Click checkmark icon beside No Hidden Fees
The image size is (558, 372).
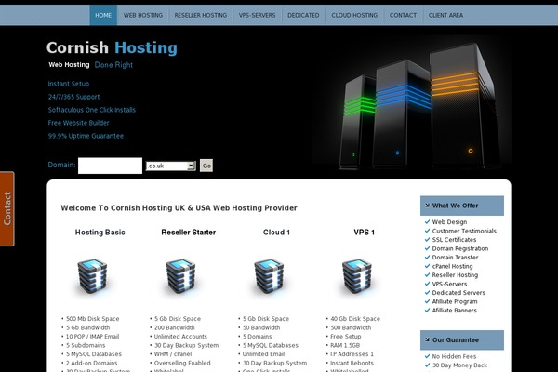[427, 356]
